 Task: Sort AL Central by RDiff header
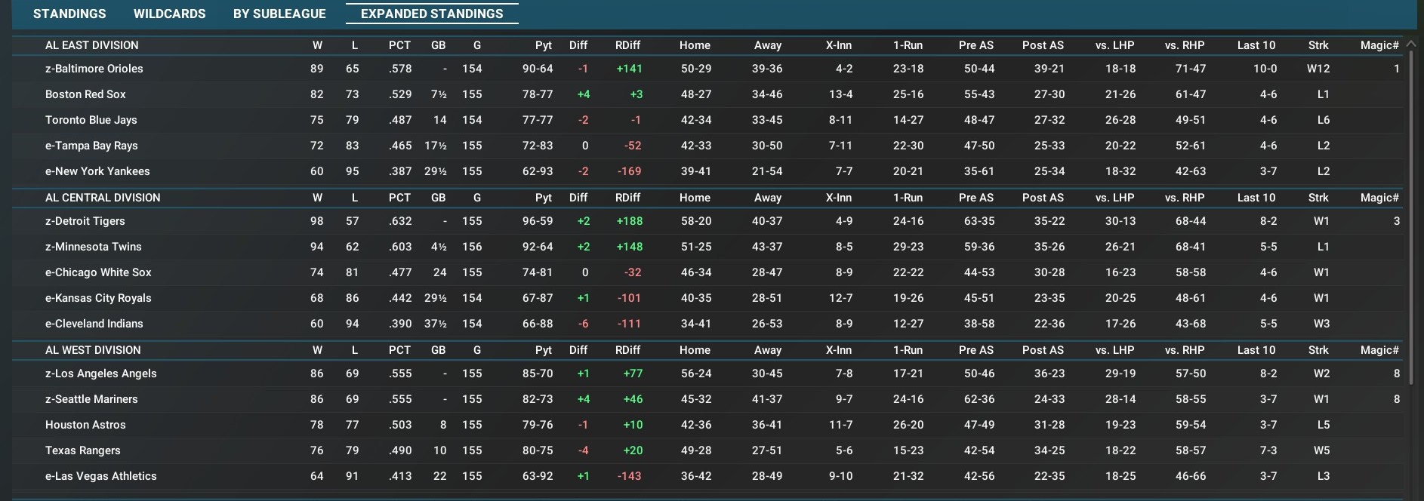point(627,198)
